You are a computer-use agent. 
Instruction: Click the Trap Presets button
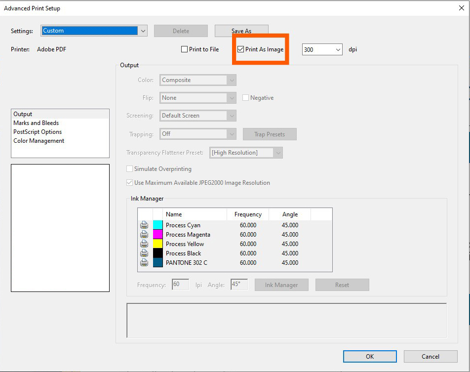(x=270, y=134)
